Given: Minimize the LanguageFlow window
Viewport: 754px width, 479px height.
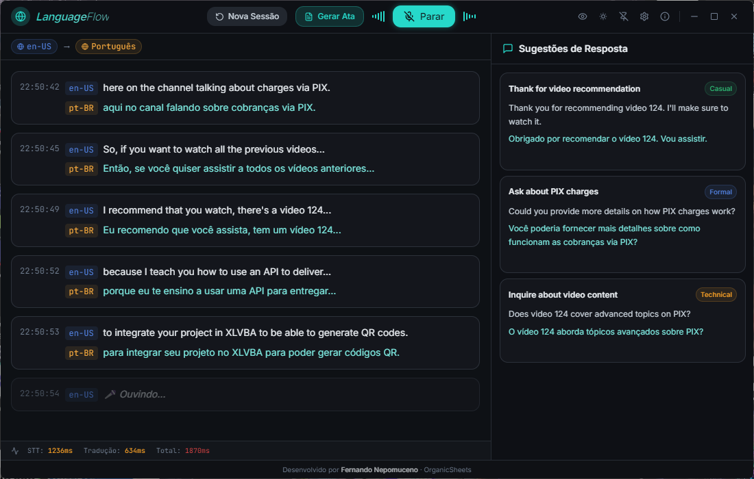Looking at the screenshot, I should tap(694, 16).
